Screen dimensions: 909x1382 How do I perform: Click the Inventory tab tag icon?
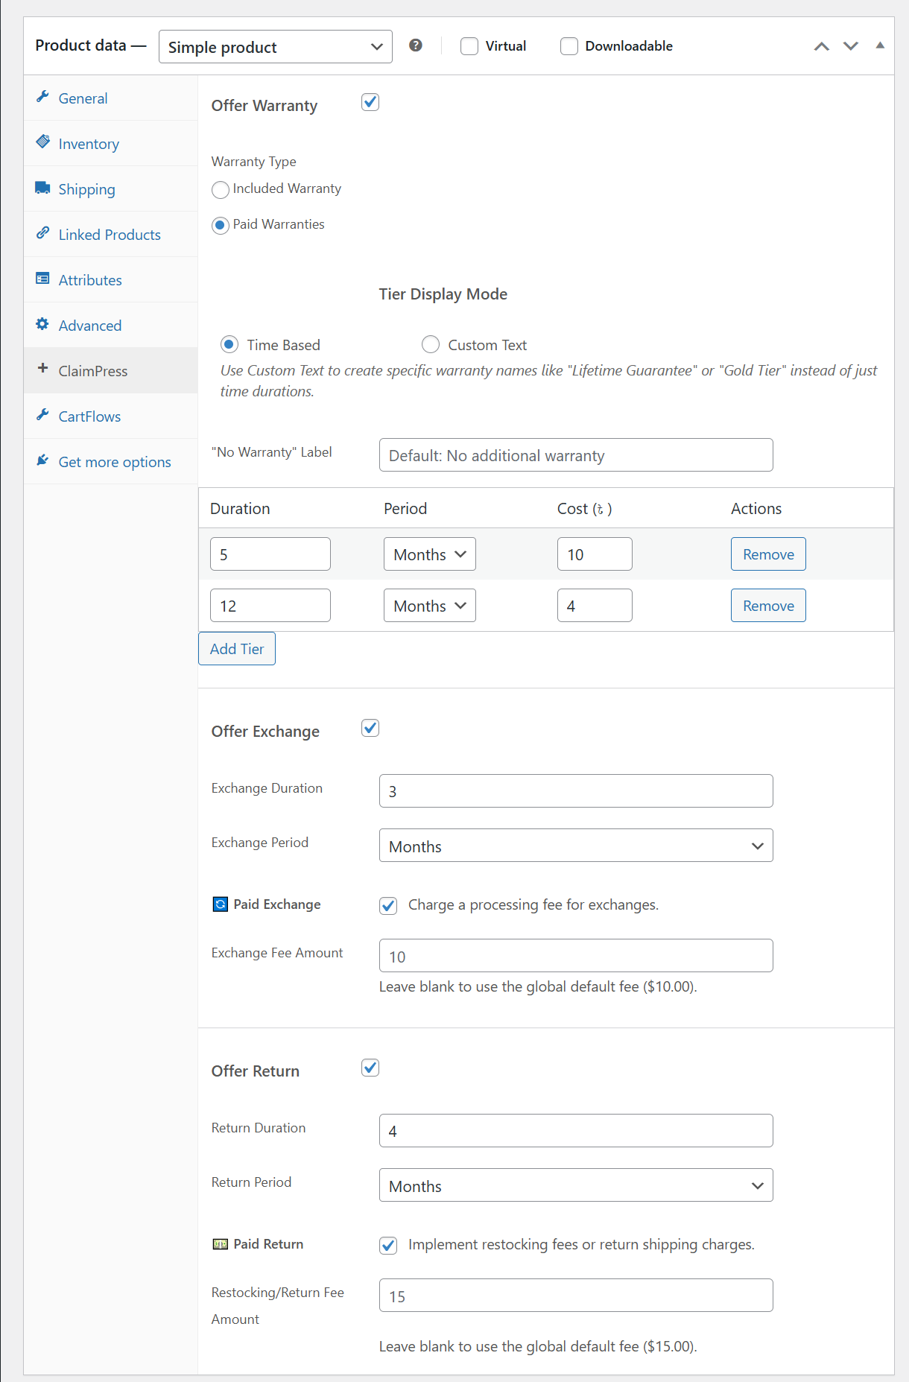click(43, 142)
